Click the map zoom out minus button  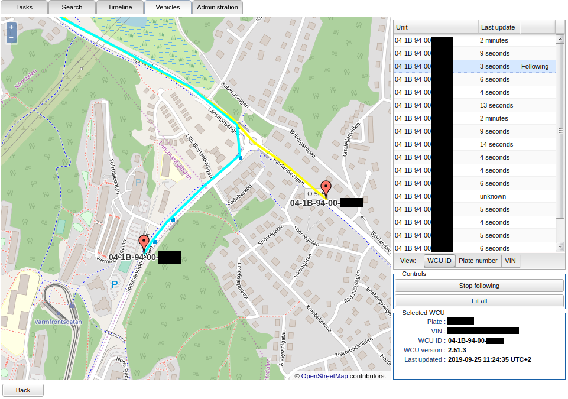11,38
